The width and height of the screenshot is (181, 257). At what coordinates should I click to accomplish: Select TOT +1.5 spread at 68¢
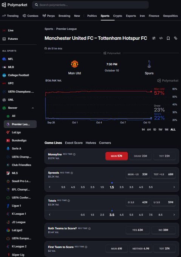coord(164,174)
